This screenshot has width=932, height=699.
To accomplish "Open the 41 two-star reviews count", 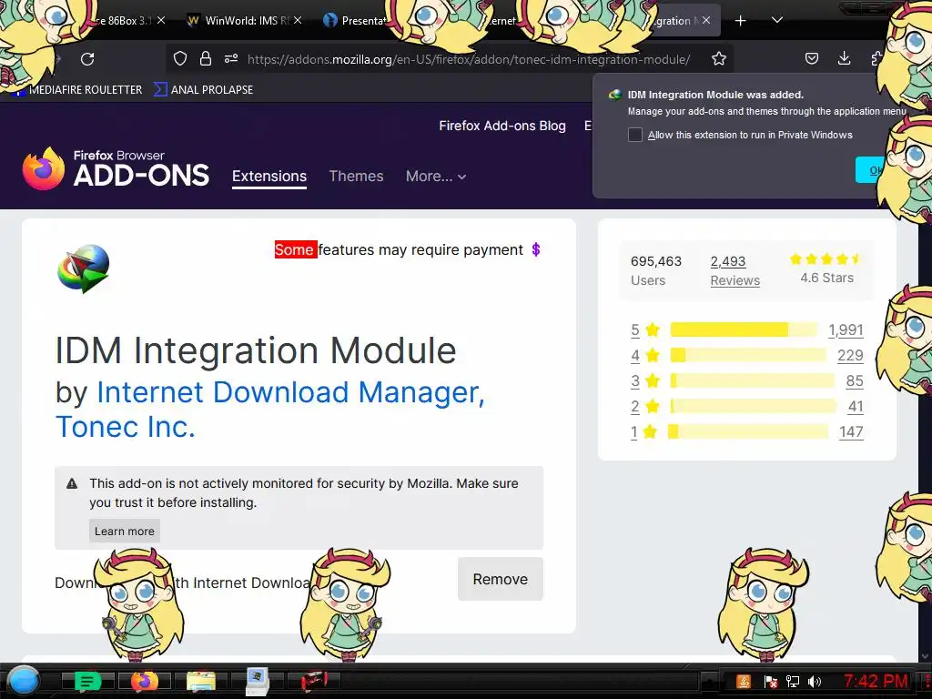I will pyautogui.click(x=856, y=407).
